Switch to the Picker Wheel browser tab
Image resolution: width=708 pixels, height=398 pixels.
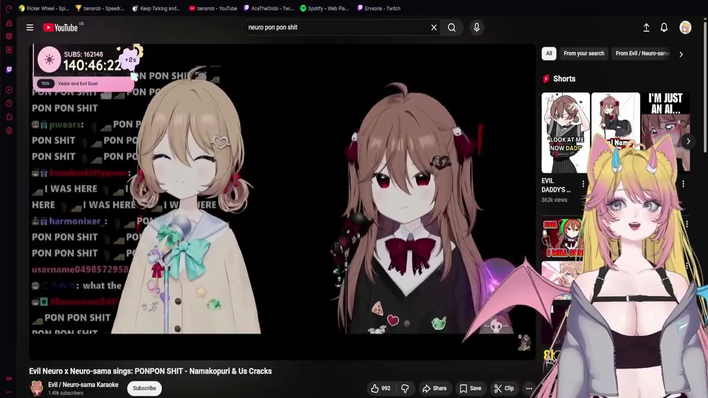coord(44,8)
